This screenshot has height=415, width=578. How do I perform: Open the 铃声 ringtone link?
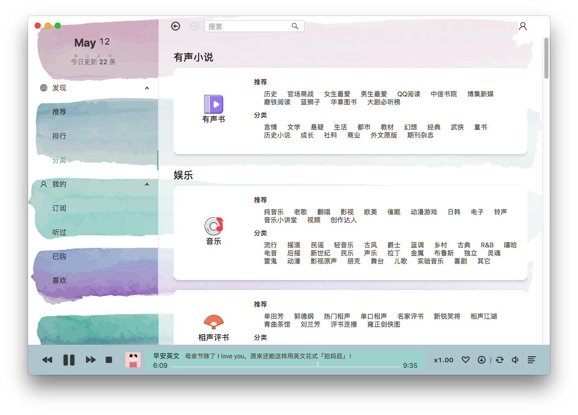[500, 212]
